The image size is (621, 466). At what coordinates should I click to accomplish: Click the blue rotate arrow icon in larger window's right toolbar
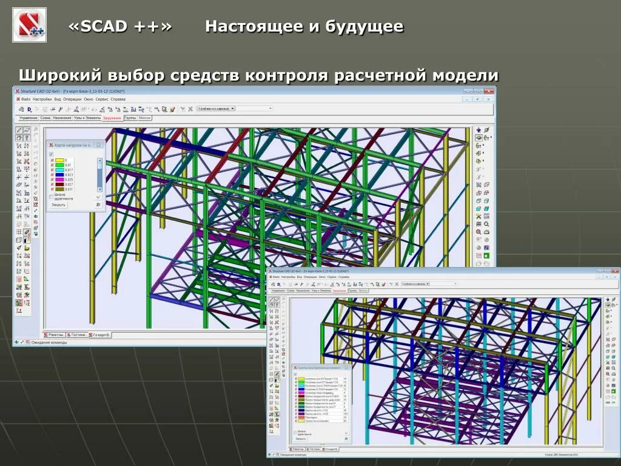coord(479,130)
